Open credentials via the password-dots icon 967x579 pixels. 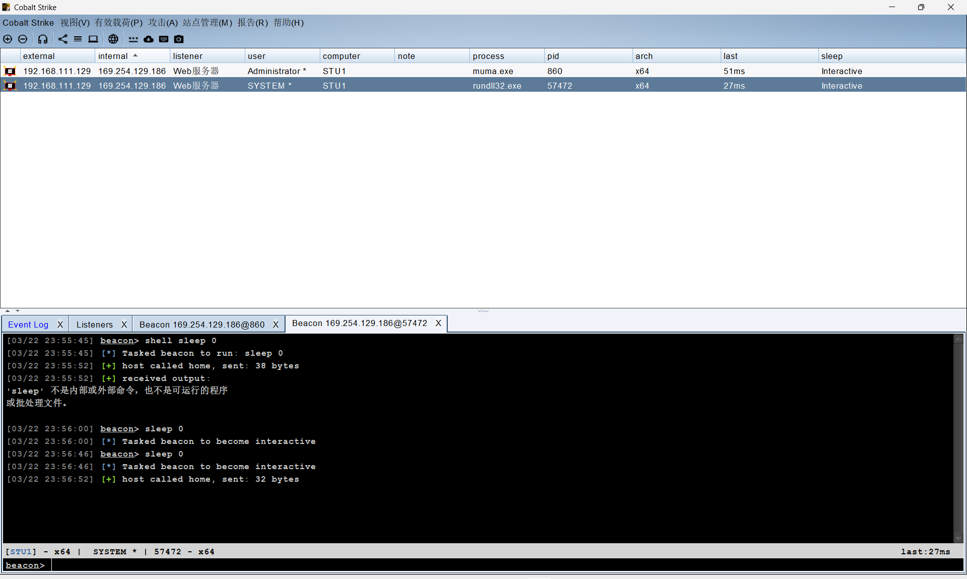point(133,39)
